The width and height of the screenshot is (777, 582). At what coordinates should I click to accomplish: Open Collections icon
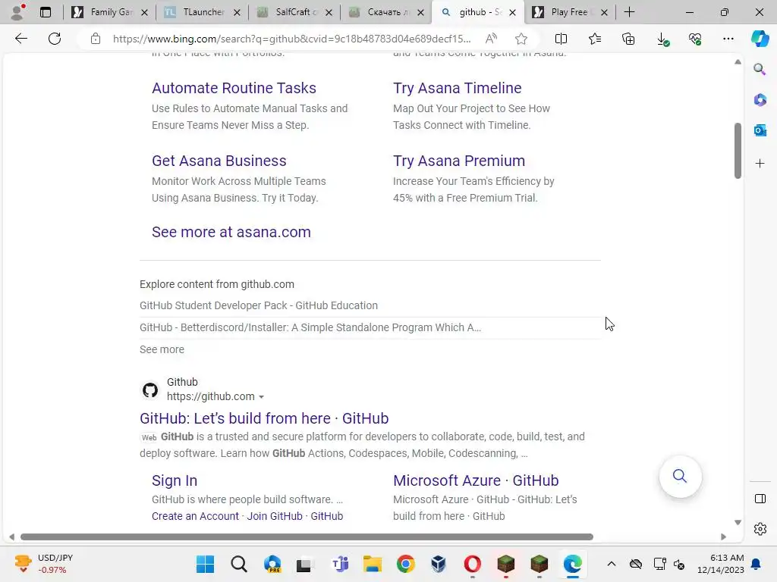(628, 39)
